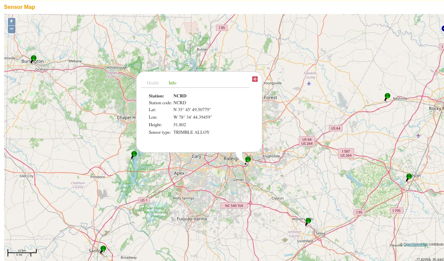Viewport: 444px width, 261px height.
Task: Click the Smithfield label
Action: point(305,241)
